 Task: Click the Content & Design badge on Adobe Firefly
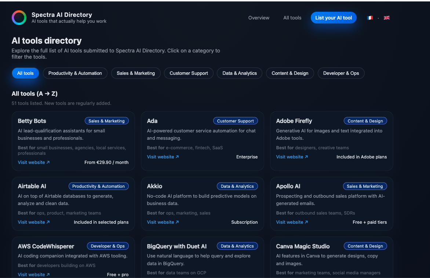(365, 121)
